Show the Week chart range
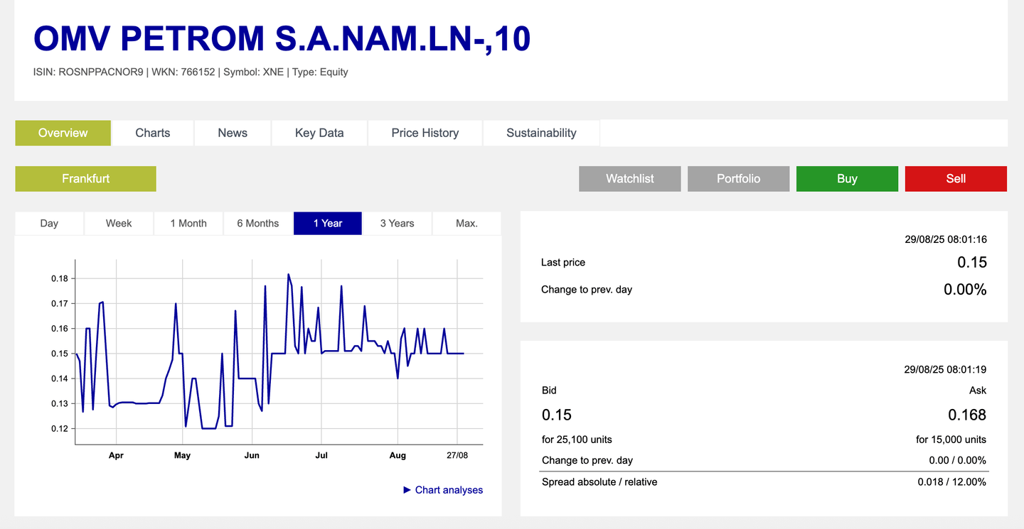Viewport: 1024px width, 529px height. [119, 223]
